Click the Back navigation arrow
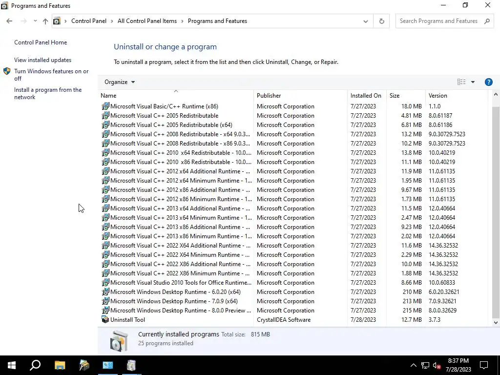The width and height of the screenshot is (500, 375). tap(9, 21)
